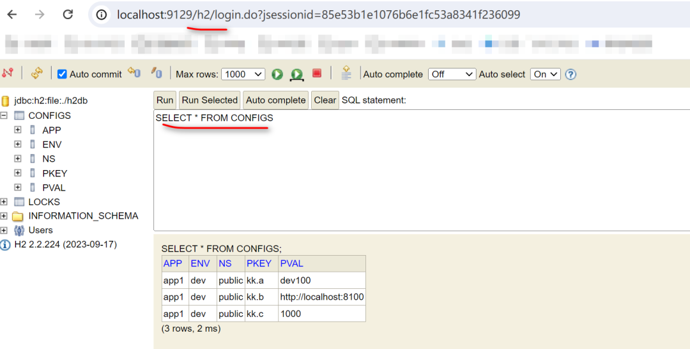Click the INFORMATION_SCHEMA tree label
The image size is (690, 349).
(83, 216)
